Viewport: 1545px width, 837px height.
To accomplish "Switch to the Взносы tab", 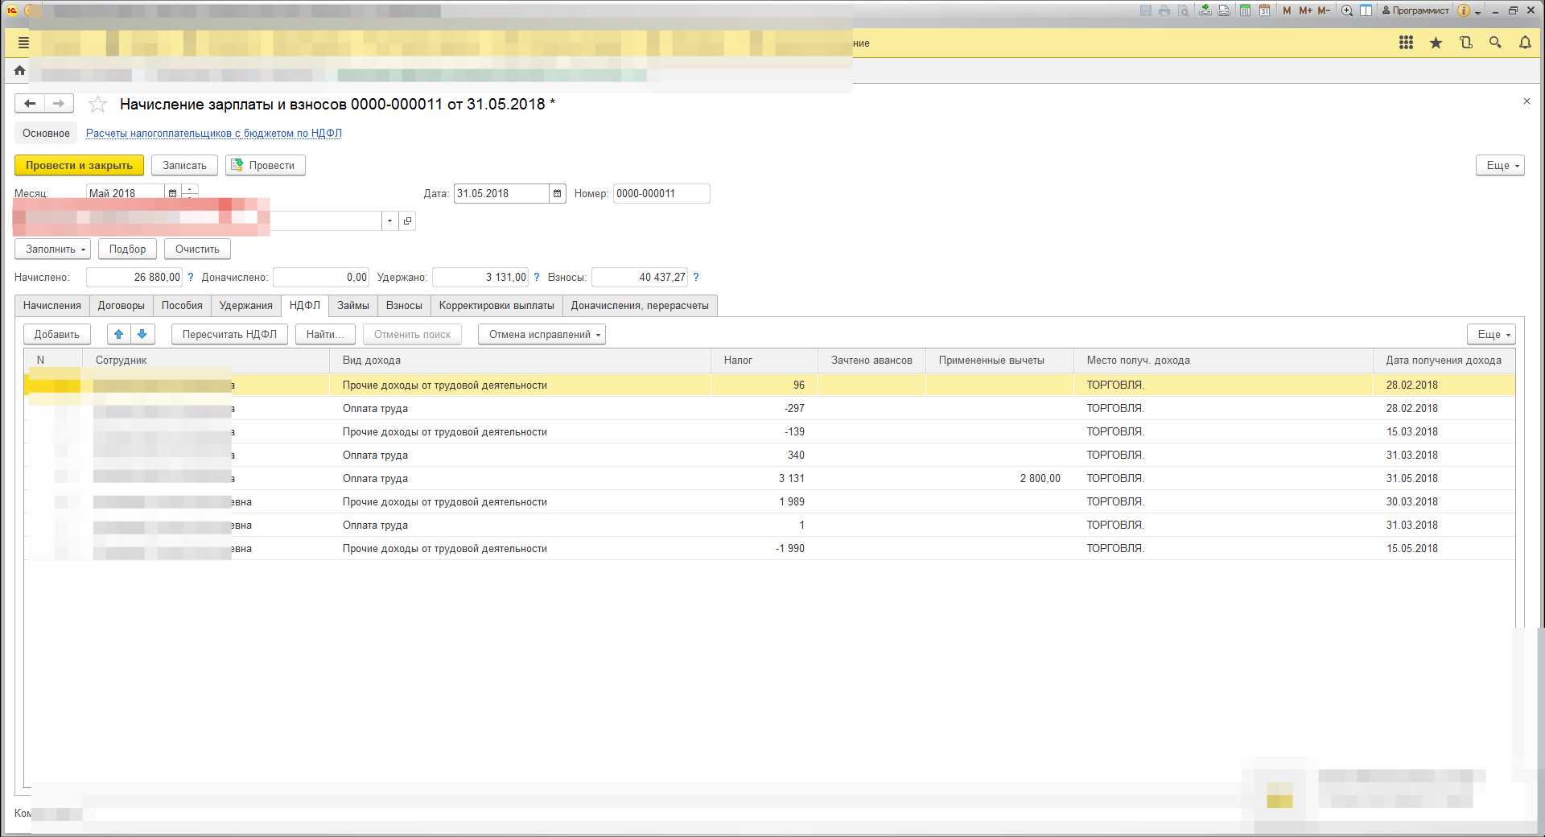I will tap(404, 306).
